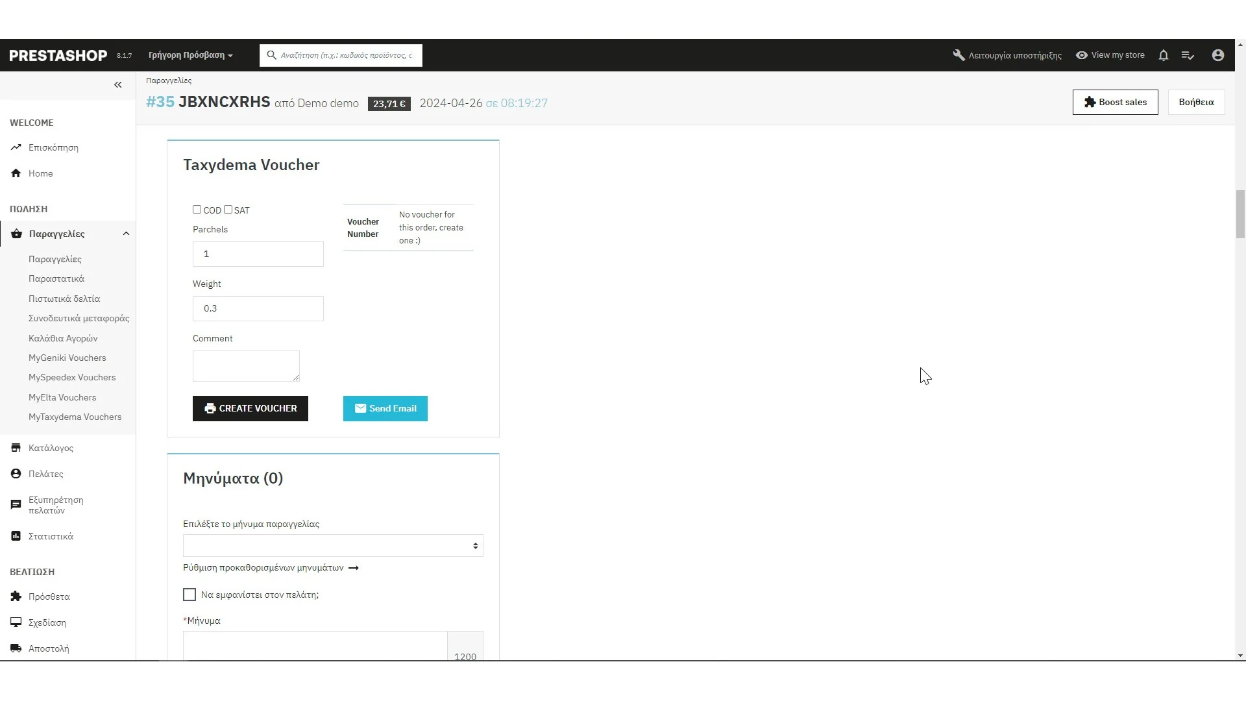The width and height of the screenshot is (1246, 701).
Task: Click the Στατιστικά chart icon
Action: point(16,536)
